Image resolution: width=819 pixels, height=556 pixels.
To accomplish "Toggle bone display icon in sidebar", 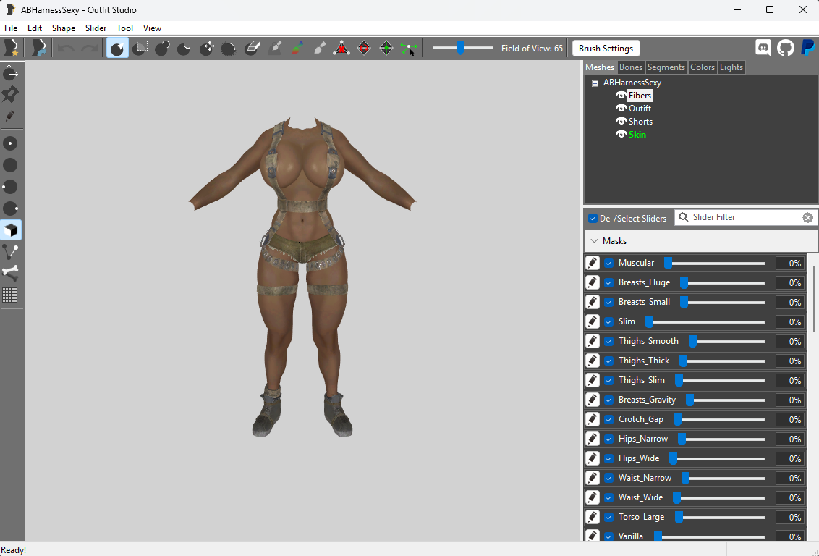I will 10,274.
